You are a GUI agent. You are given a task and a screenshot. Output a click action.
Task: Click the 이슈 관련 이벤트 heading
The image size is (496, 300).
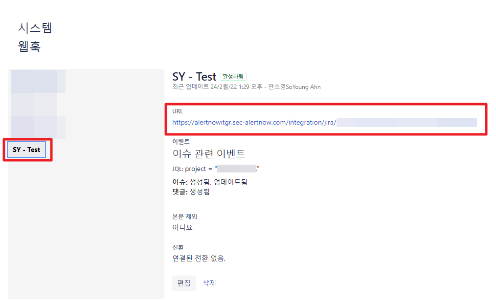pos(209,153)
